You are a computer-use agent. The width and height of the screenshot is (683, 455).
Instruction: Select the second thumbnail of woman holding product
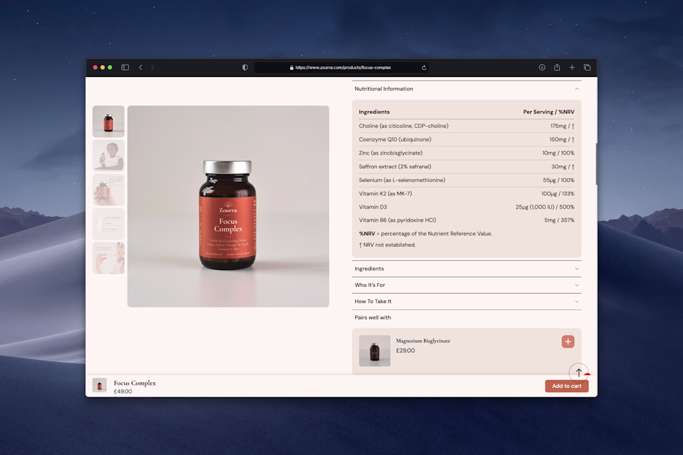coord(109,155)
